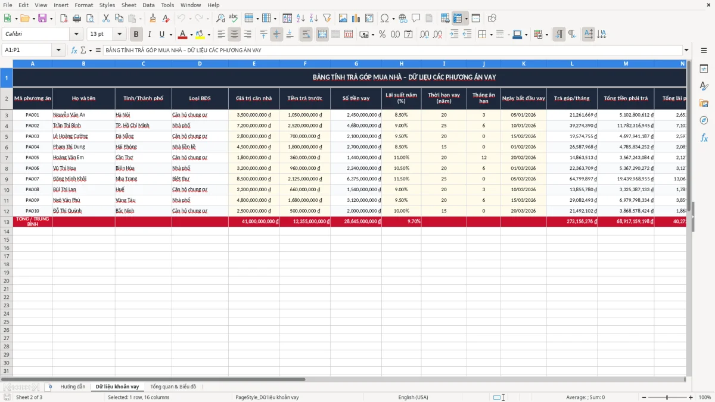Format selected cells as percent
Viewport: 715px width, 402px height.
coord(383,35)
